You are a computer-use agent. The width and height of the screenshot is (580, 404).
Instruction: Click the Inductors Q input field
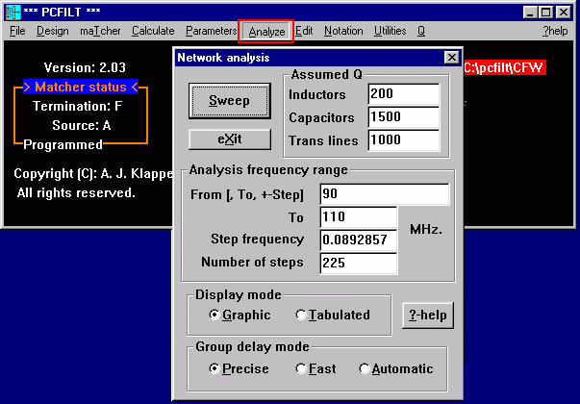click(x=403, y=94)
